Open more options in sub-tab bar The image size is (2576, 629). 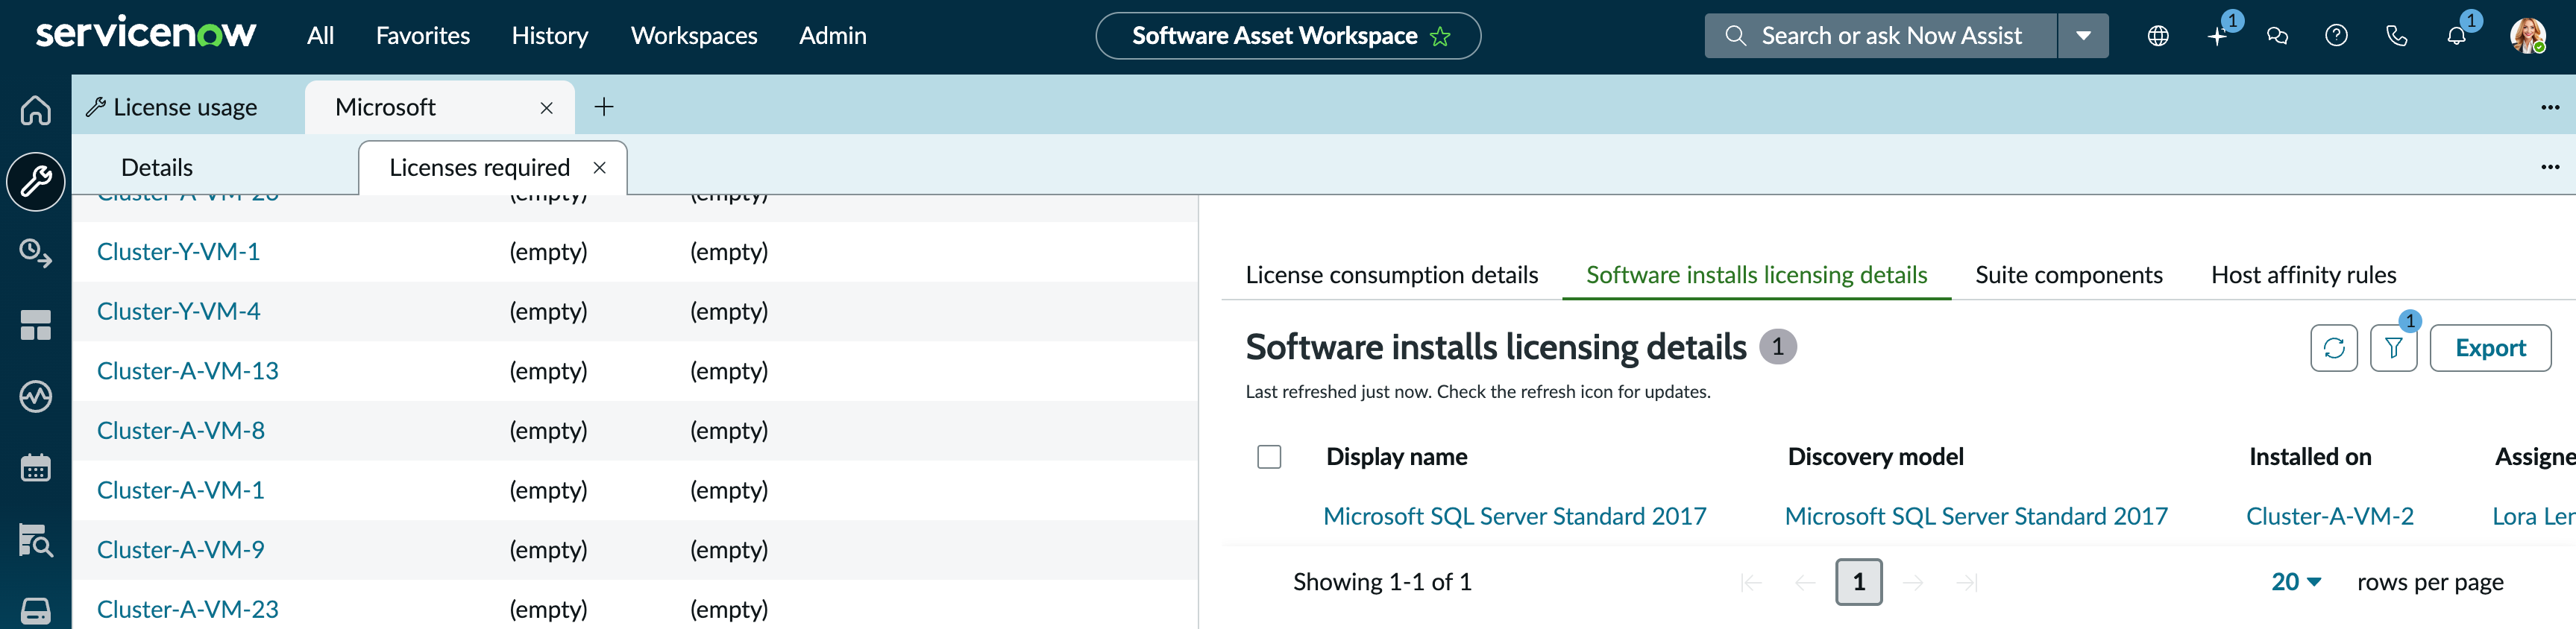coord(2550,167)
